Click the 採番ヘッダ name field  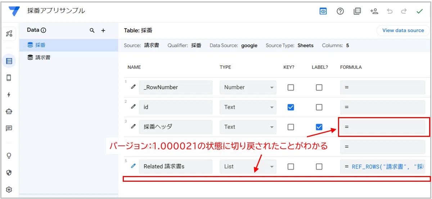(x=176, y=127)
